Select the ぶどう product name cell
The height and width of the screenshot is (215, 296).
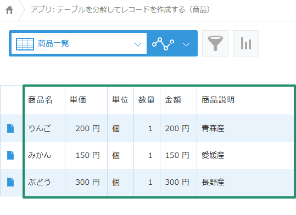[44, 182]
